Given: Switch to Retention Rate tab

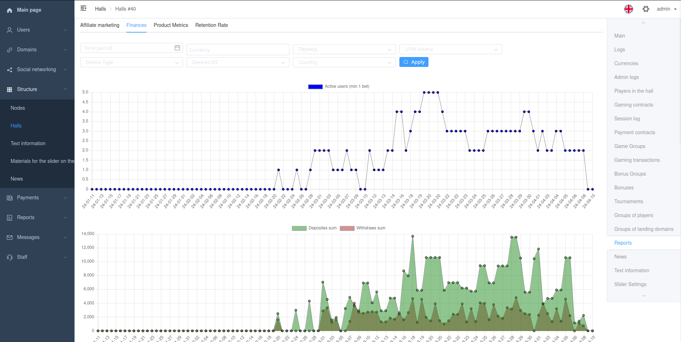Looking at the screenshot, I should tap(212, 25).
